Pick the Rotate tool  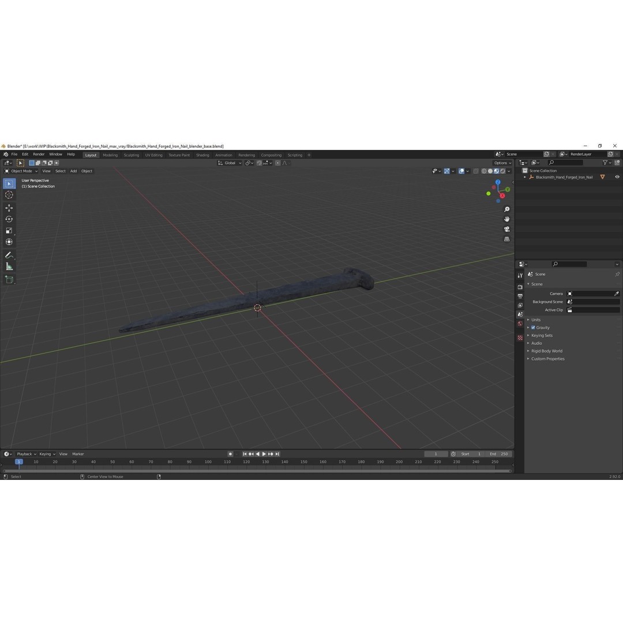tap(9, 219)
